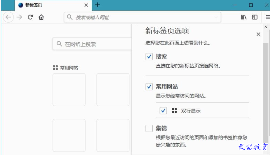Click the 选择您在此页面上想看到什么 text
The height and width of the screenshot is (155, 270).
[178, 43]
